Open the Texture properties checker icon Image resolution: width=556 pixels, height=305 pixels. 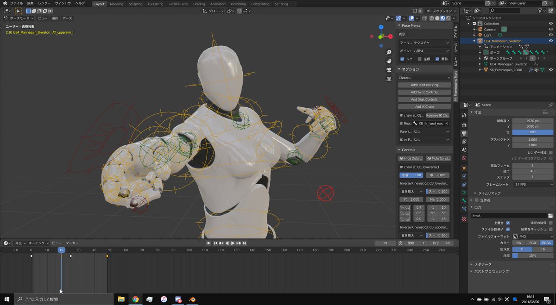pos(464,219)
